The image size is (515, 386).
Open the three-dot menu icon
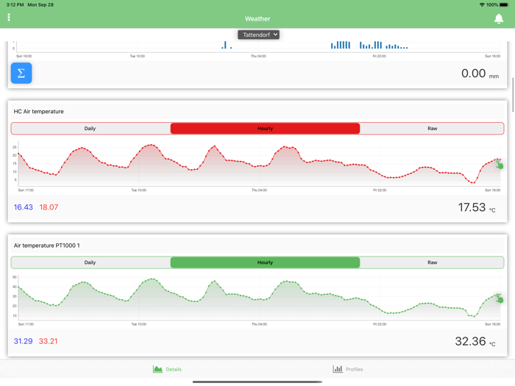coord(9,18)
